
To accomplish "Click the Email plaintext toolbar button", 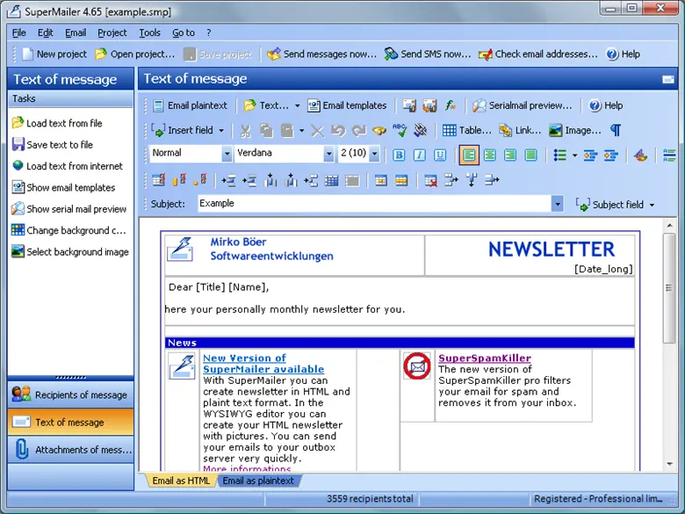I will (x=191, y=105).
